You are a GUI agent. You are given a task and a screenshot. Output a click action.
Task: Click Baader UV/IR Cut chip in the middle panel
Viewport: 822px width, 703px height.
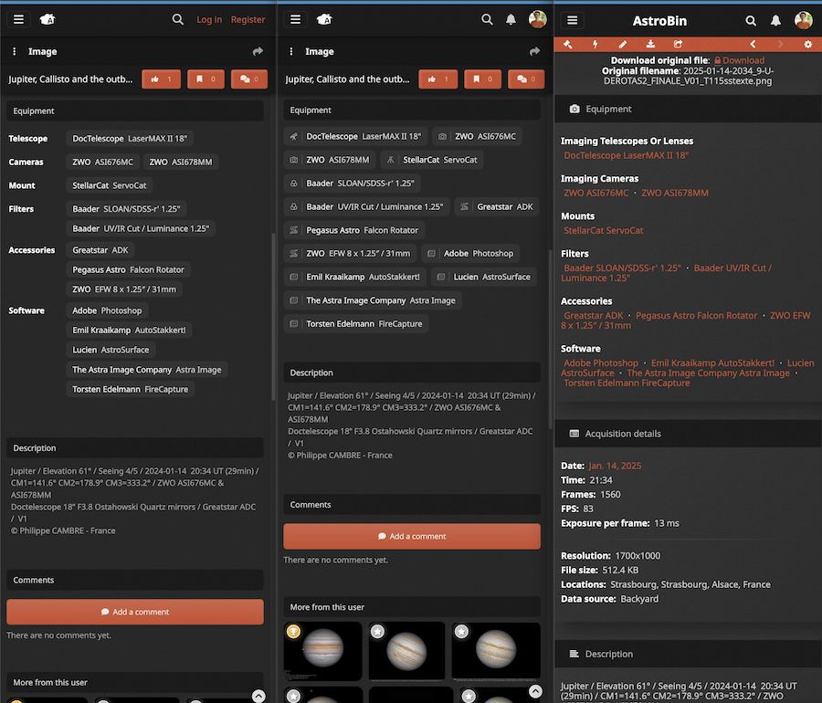(x=366, y=206)
